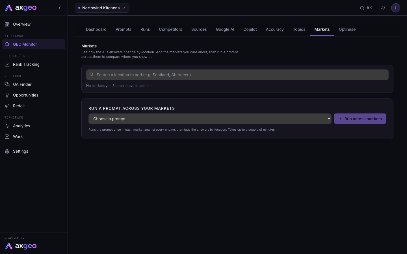Click the "Markets" page heading
407x254 pixels.
pos(89,46)
